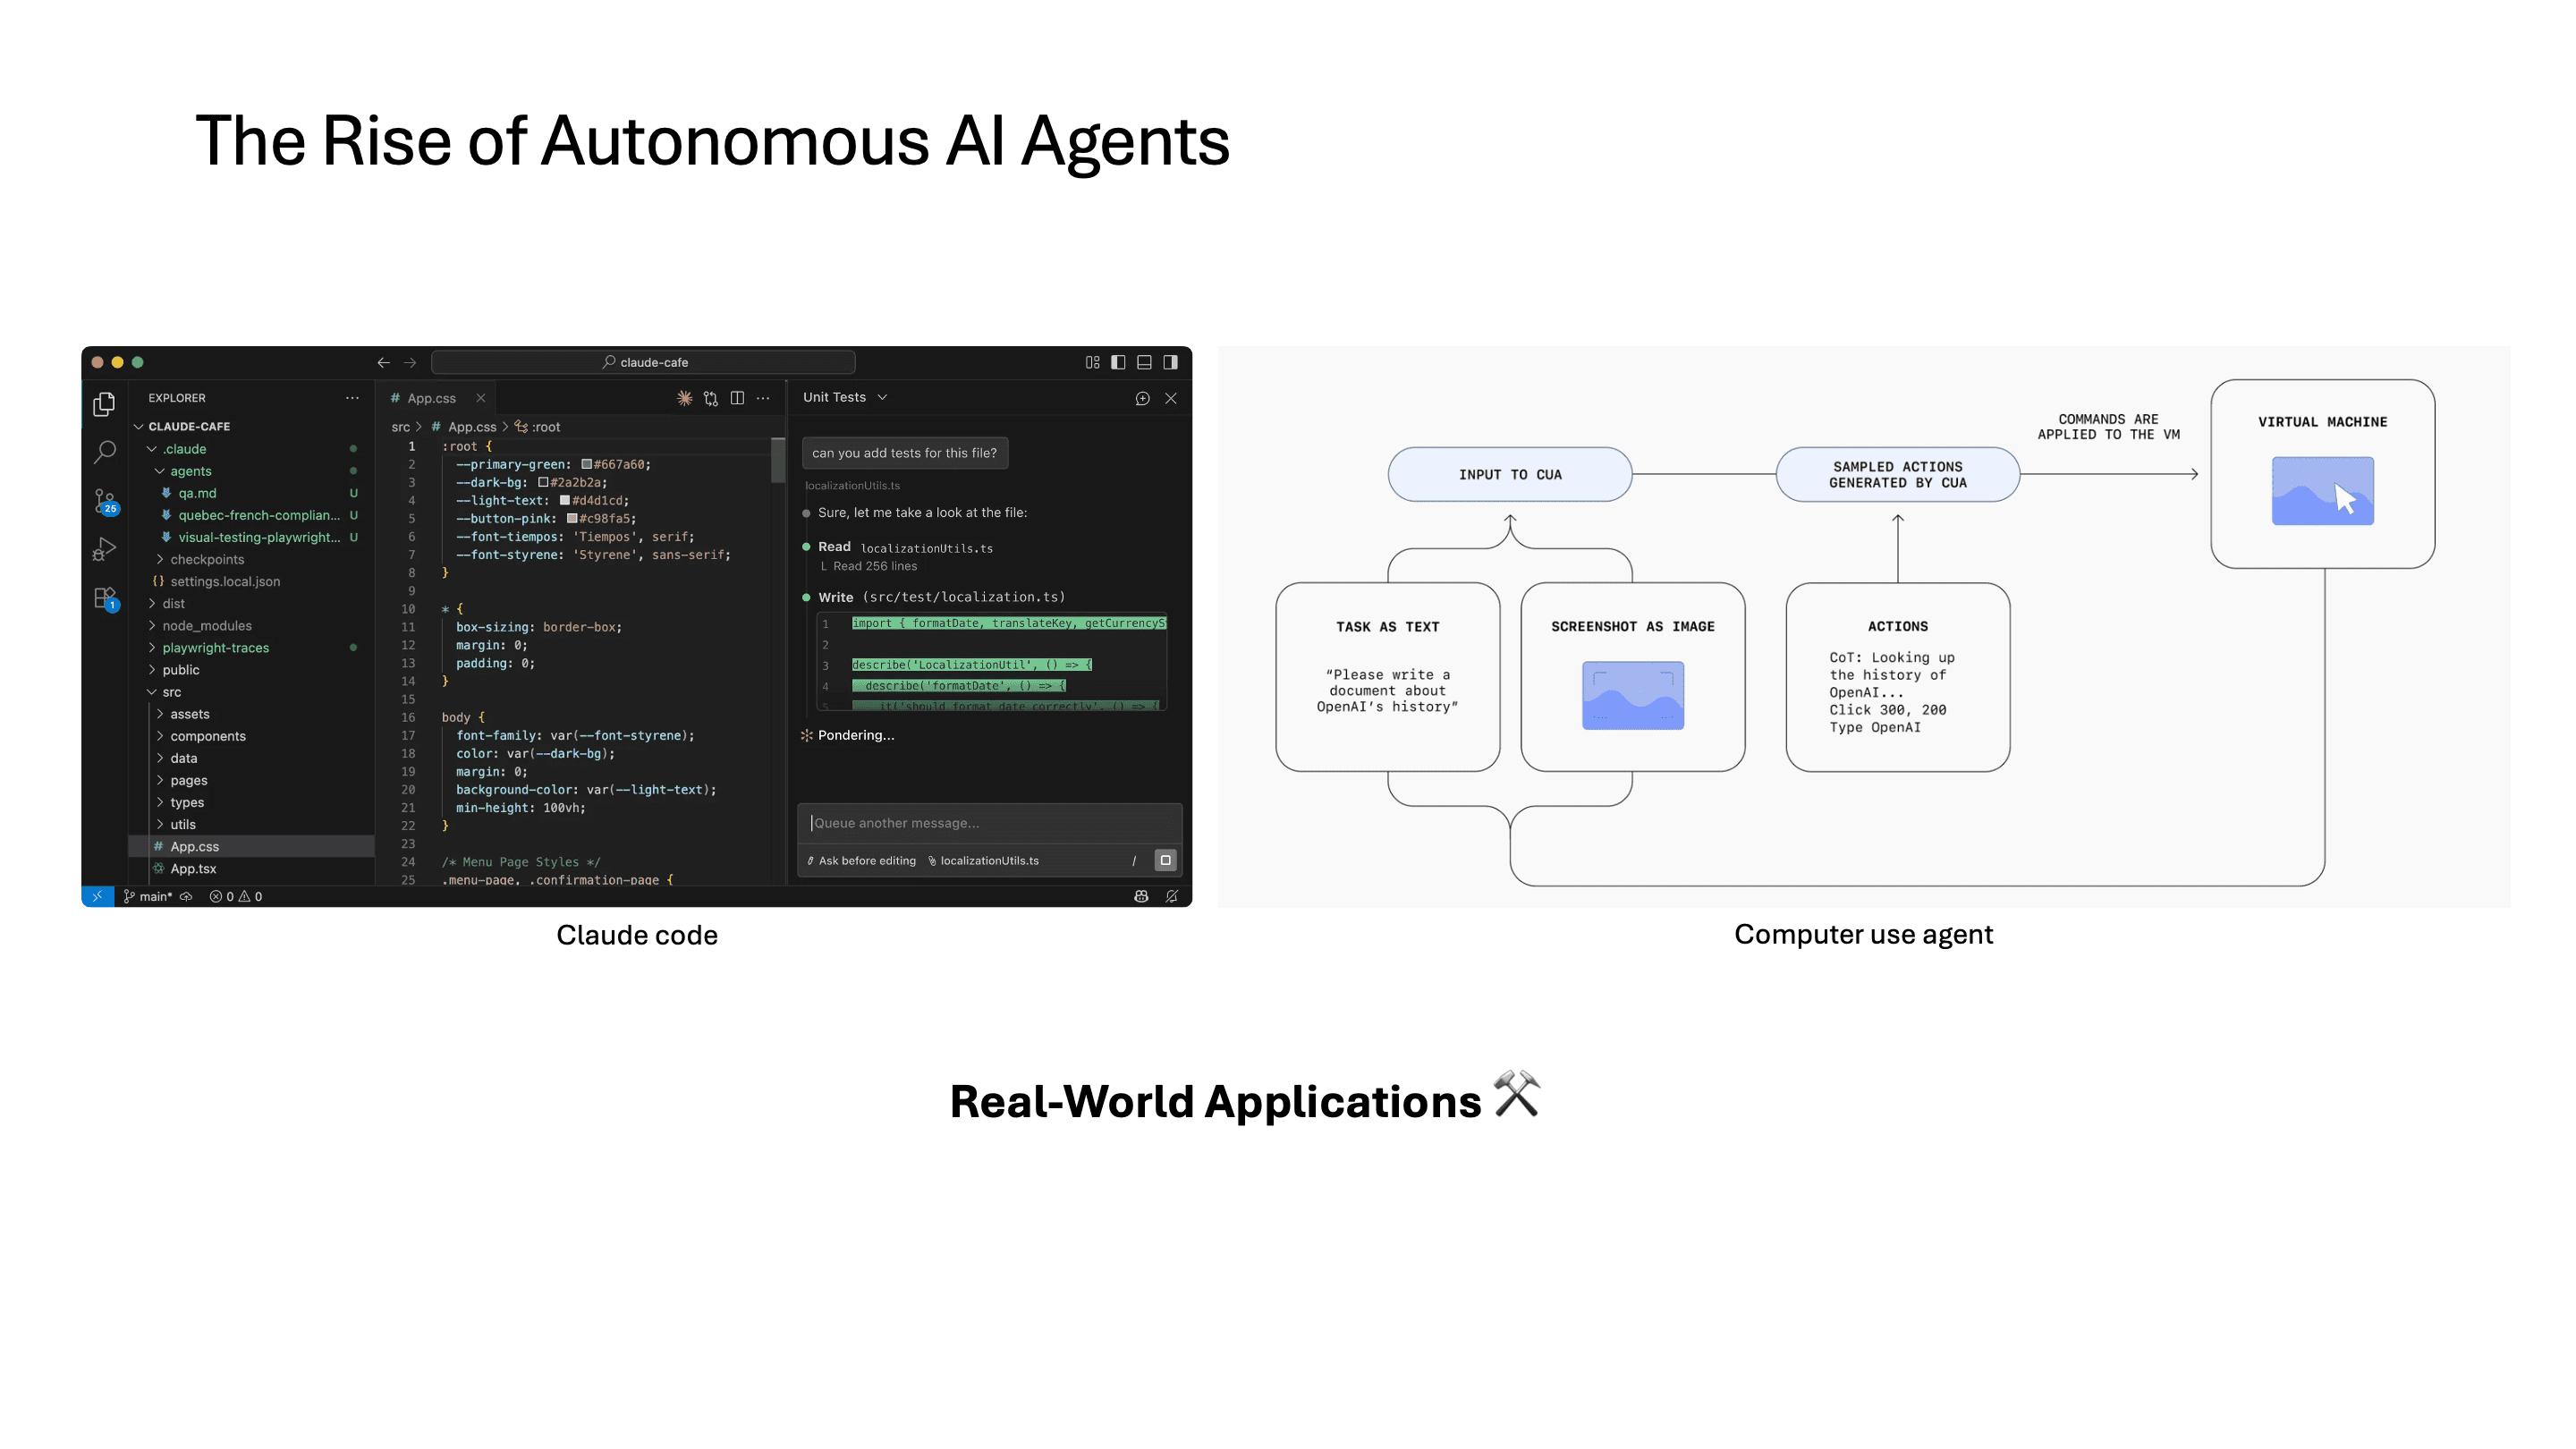The image size is (2576, 1449).
Task: Click the Claude Code spark icon in editor toolbar
Action: pyautogui.click(x=684, y=398)
